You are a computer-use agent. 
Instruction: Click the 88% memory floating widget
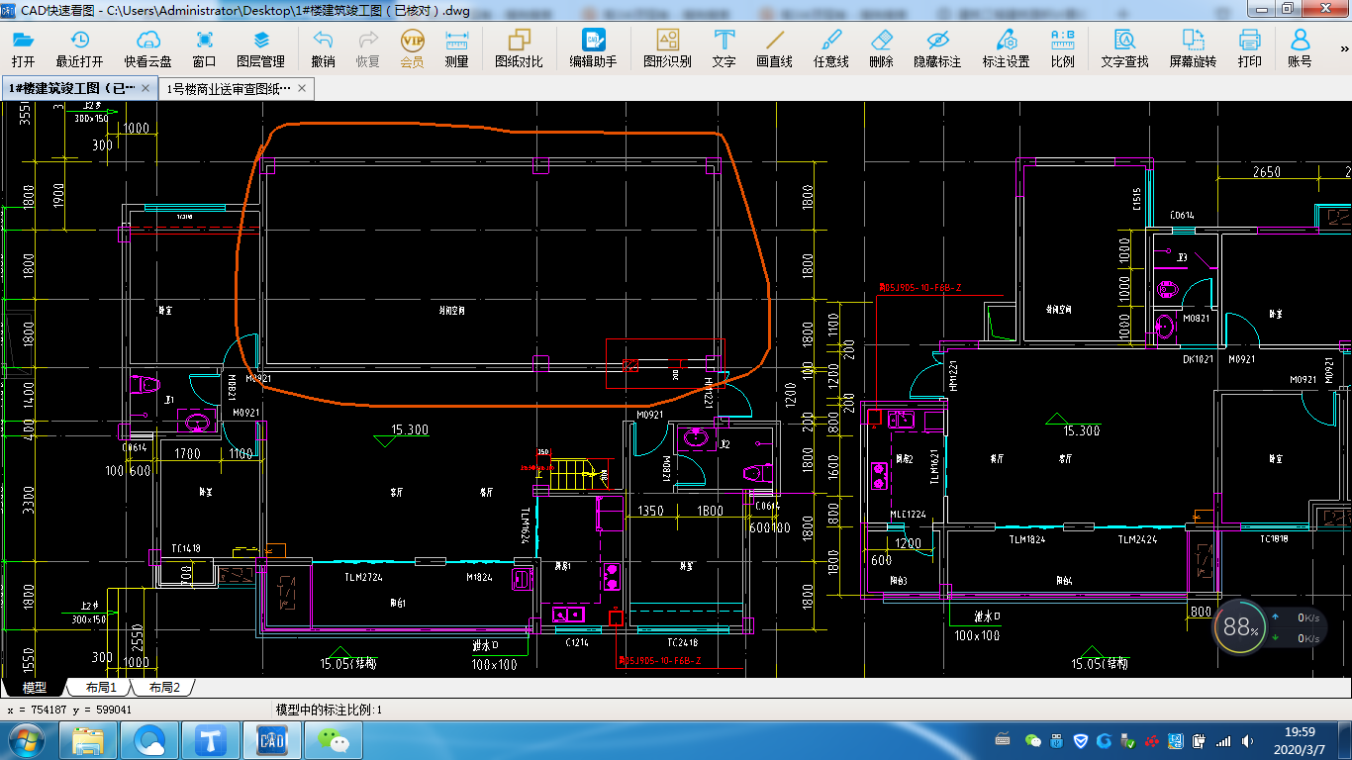tap(1241, 626)
